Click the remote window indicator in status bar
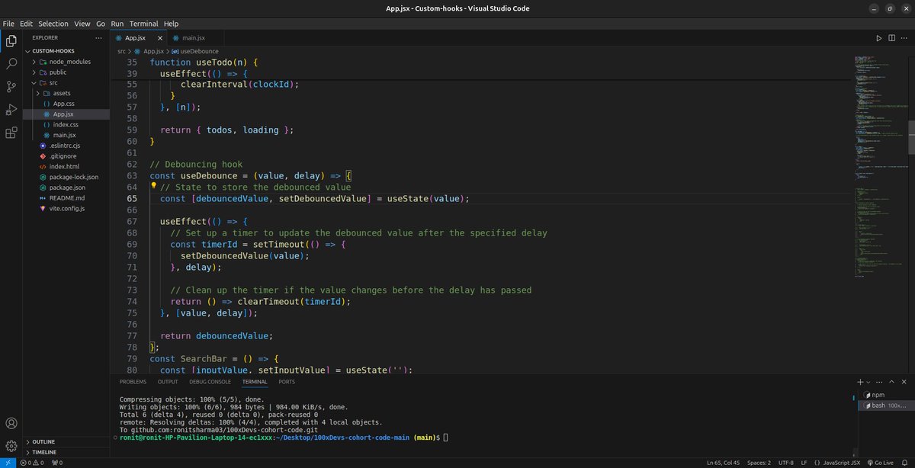Viewport: 915px width, 468px height. [8, 463]
